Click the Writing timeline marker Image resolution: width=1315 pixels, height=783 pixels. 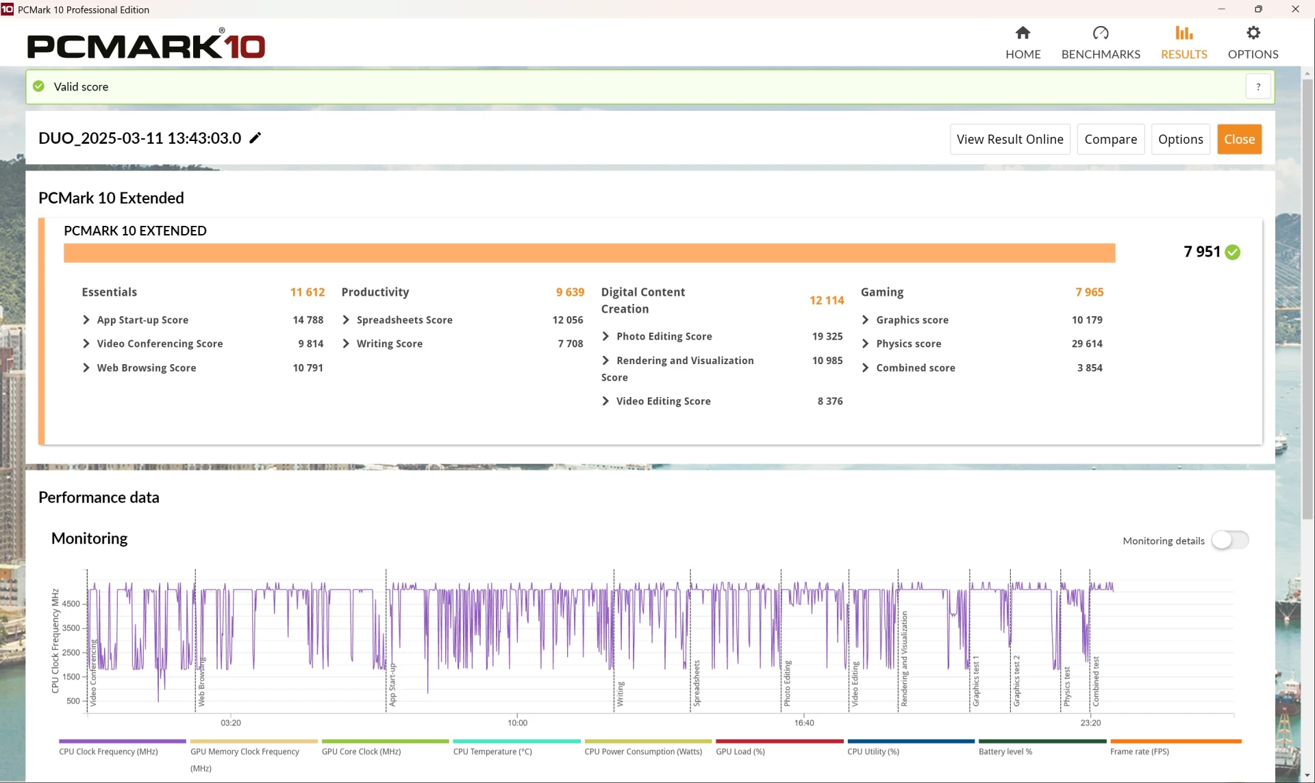point(621,693)
